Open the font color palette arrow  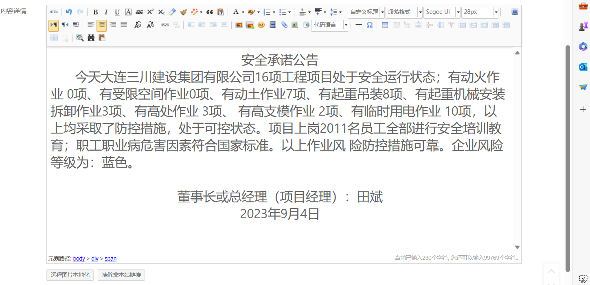coord(243,12)
